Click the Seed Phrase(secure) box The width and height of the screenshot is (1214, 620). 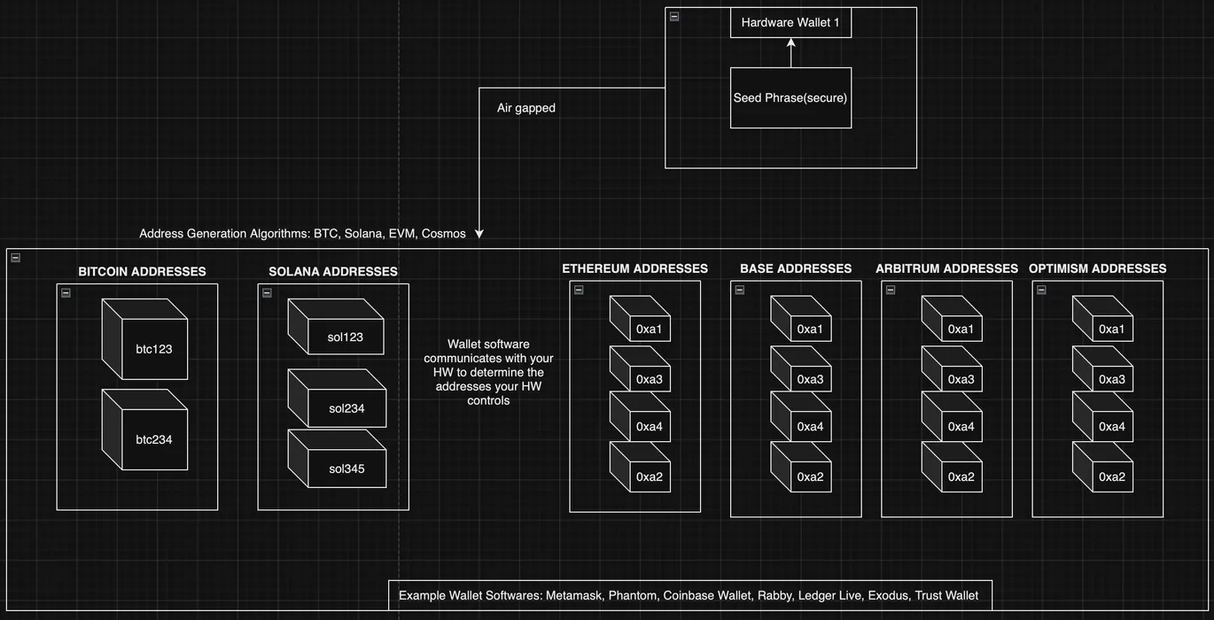tap(790, 98)
